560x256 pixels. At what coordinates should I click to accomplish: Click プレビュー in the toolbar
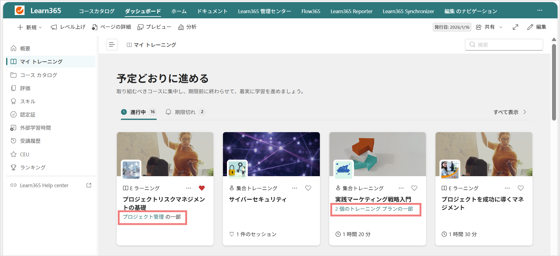point(154,27)
